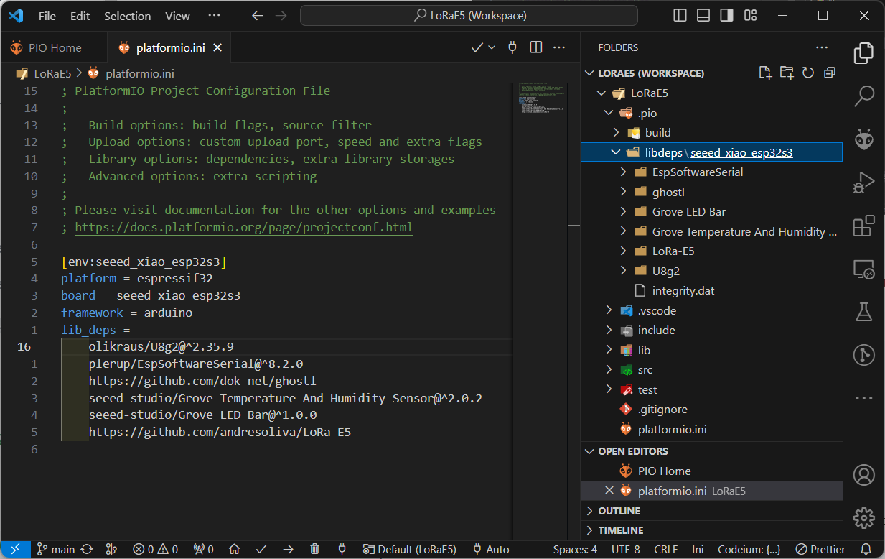885x559 pixels.
Task: Open the andresoliva/LoRa-E5 GitHub link
Action: [220, 433]
